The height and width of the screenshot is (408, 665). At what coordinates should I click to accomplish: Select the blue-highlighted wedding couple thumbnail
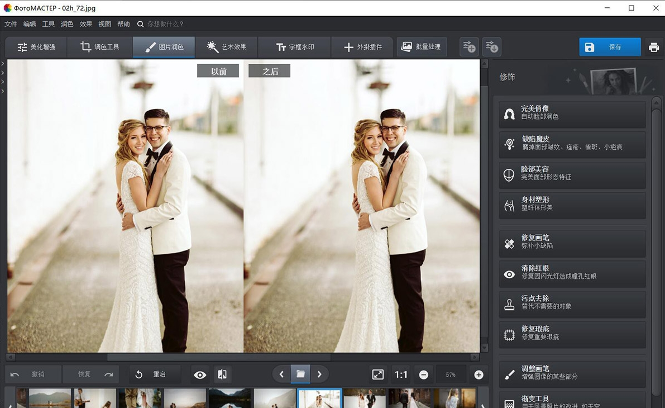pos(320,398)
